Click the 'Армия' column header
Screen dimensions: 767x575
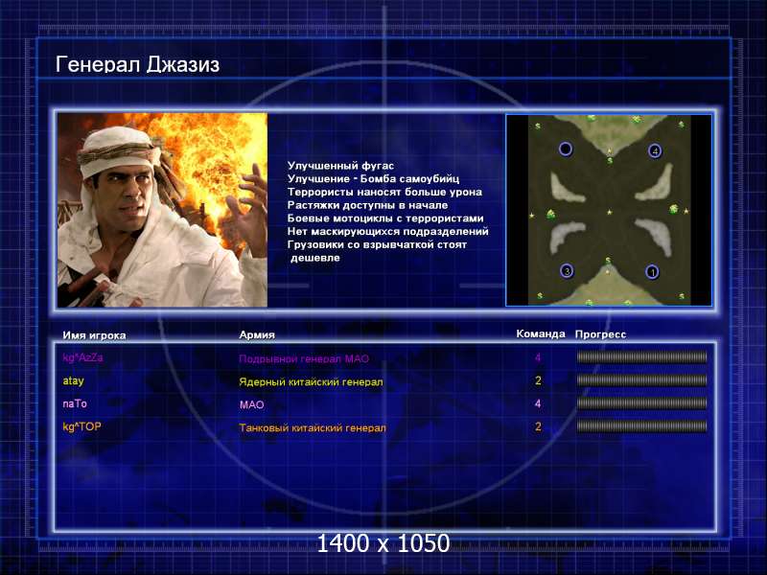[x=257, y=334]
